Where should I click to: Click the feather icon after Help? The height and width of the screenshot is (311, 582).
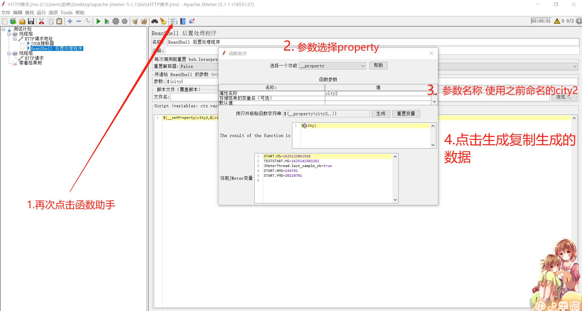click(191, 21)
